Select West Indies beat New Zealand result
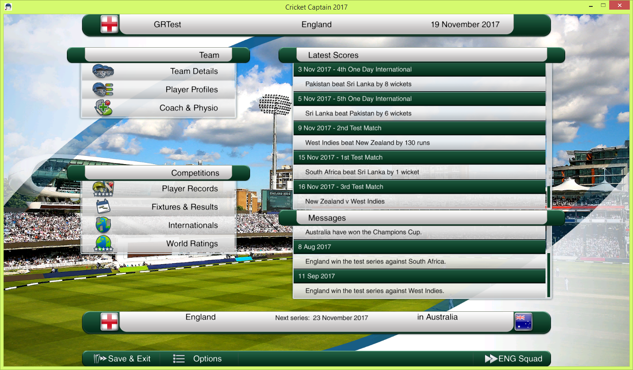Viewport: 633px width, 370px height. (420, 143)
